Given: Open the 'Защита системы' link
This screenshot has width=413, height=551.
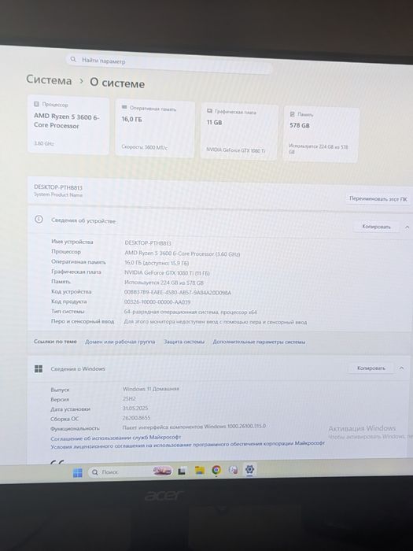Looking at the screenshot, I should click(183, 342).
